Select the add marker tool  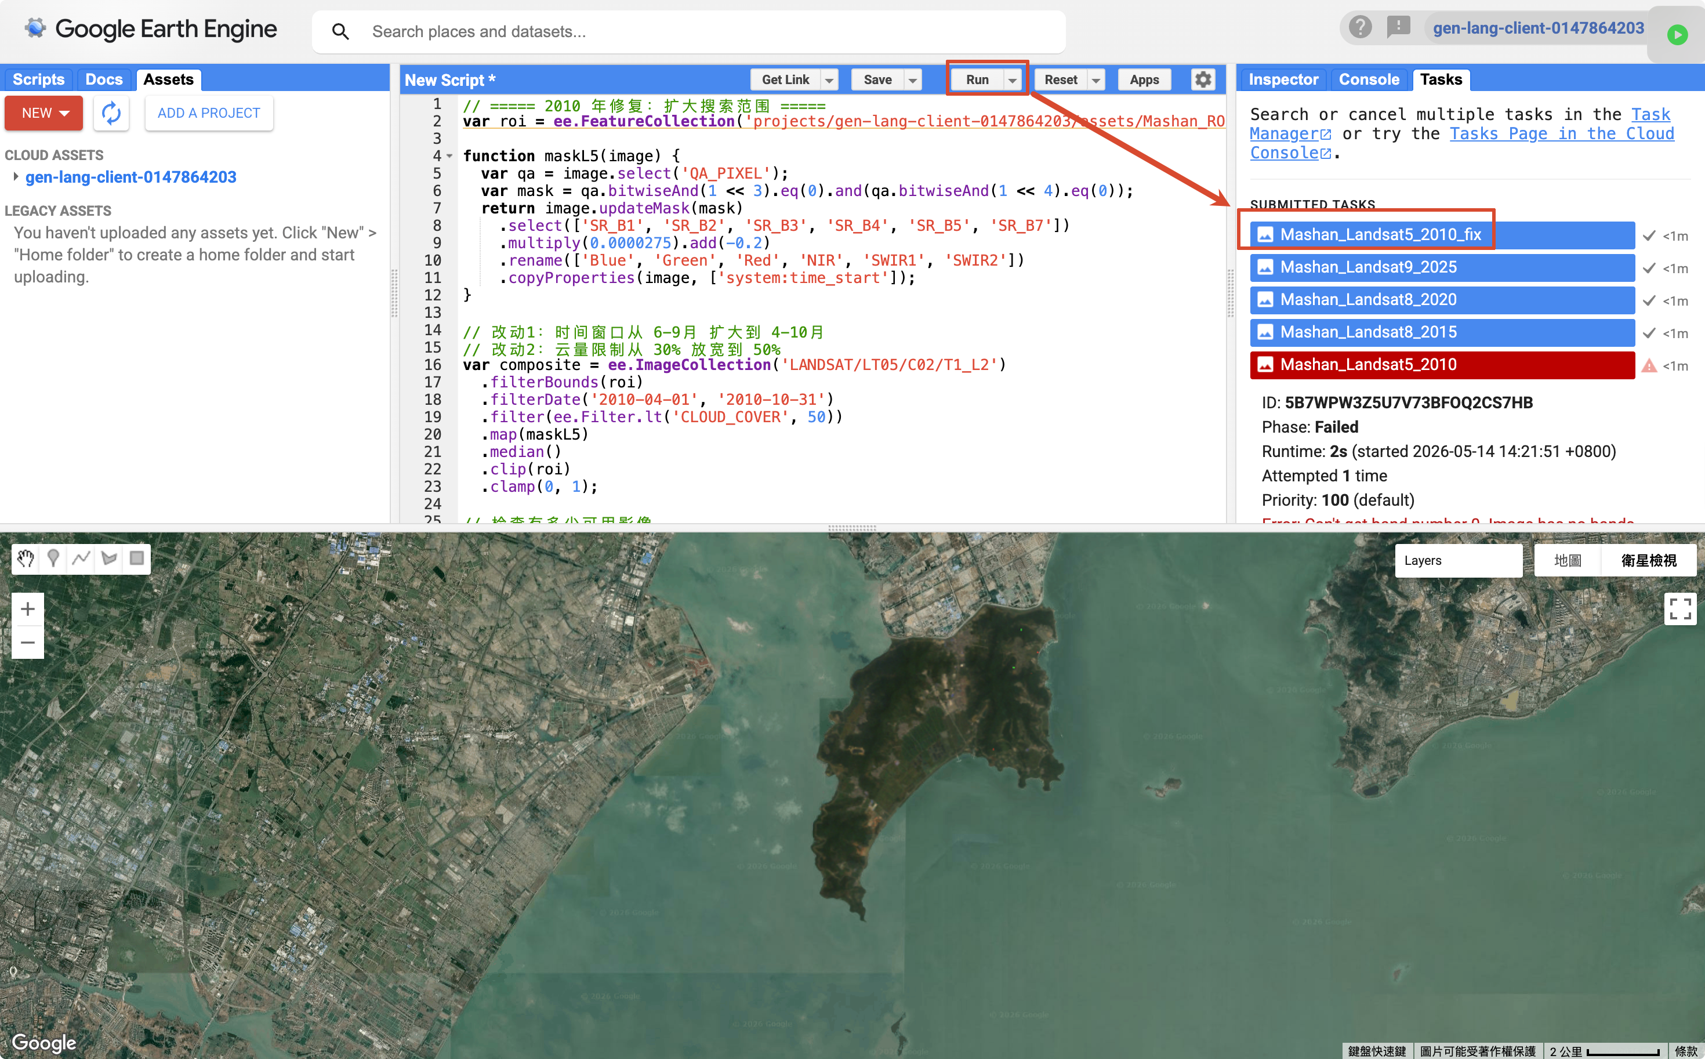pyautogui.click(x=53, y=558)
